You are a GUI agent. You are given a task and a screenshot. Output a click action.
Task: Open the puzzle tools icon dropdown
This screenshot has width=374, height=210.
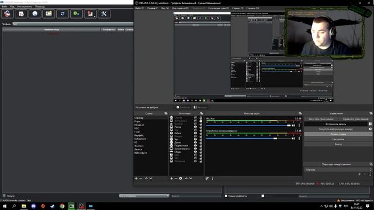(90, 14)
